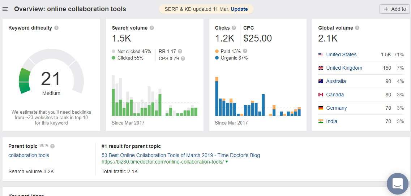Click the tallest bar in Clicks chart

[x=217, y=97]
